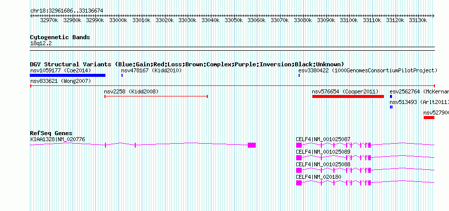Select first exon block of CELF4 NM_020180
The height and width of the screenshot is (211, 449).
tap(299, 182)
